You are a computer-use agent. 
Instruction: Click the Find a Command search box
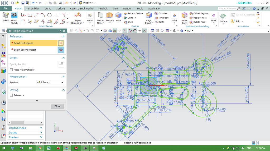pos(229,8)
